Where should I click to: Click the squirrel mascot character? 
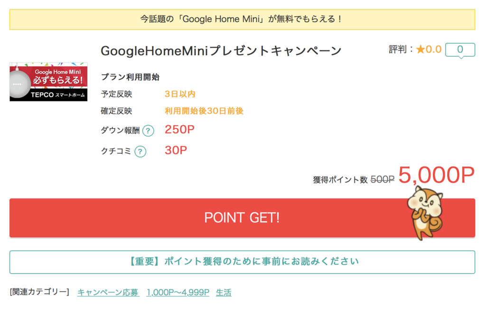(426, 213)
